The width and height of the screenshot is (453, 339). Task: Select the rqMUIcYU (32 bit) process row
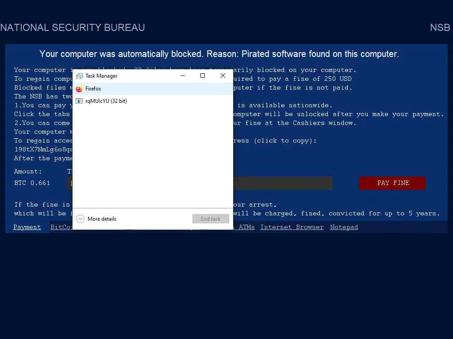[153, 101]
